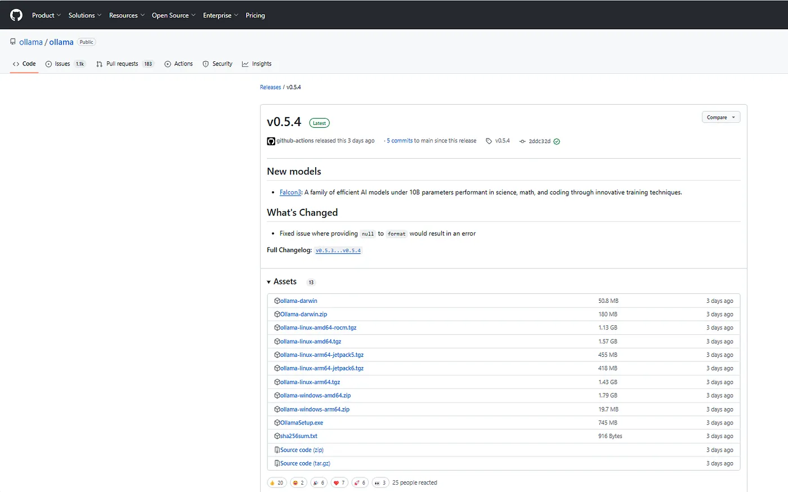Go back to Releases breadcrumb

click(x=270, y=87)
